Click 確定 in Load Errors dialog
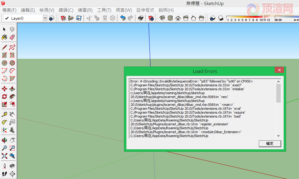 [x=270, y=144]
